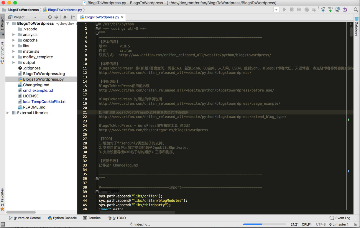This screenshot has width=360, height=228.
Task: Open the Python Console tool window
Action: click(x=62, y=218)
